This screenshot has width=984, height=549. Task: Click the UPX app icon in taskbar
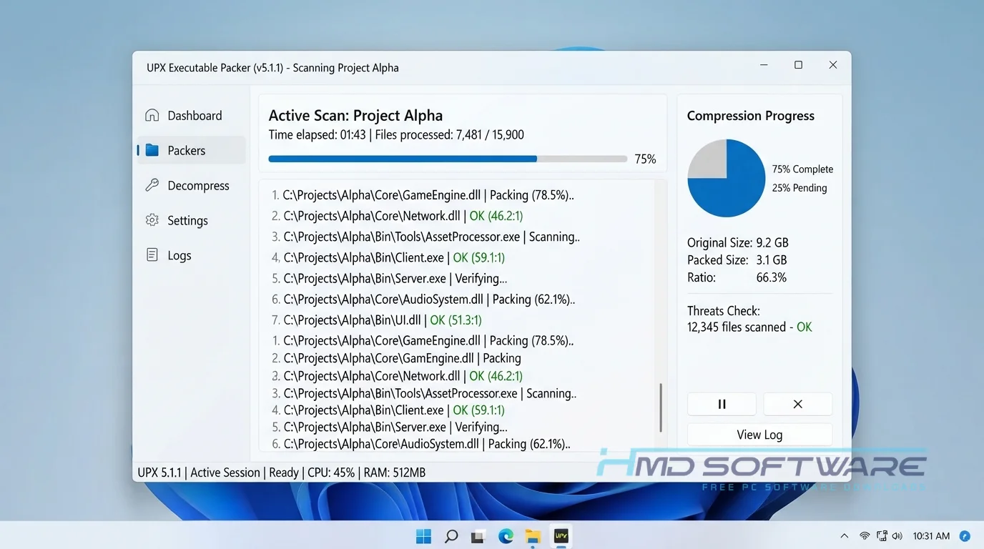pos(561,535)
